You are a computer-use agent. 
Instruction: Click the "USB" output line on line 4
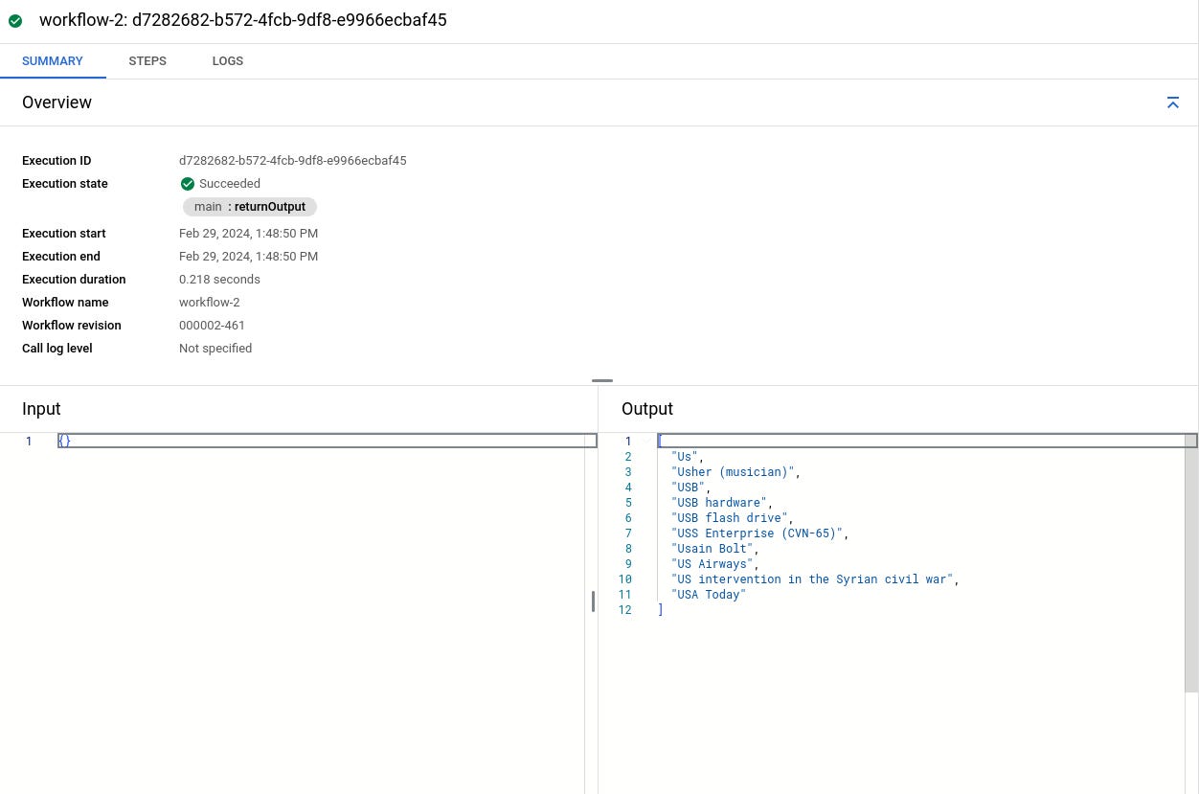tap(691, 488)
